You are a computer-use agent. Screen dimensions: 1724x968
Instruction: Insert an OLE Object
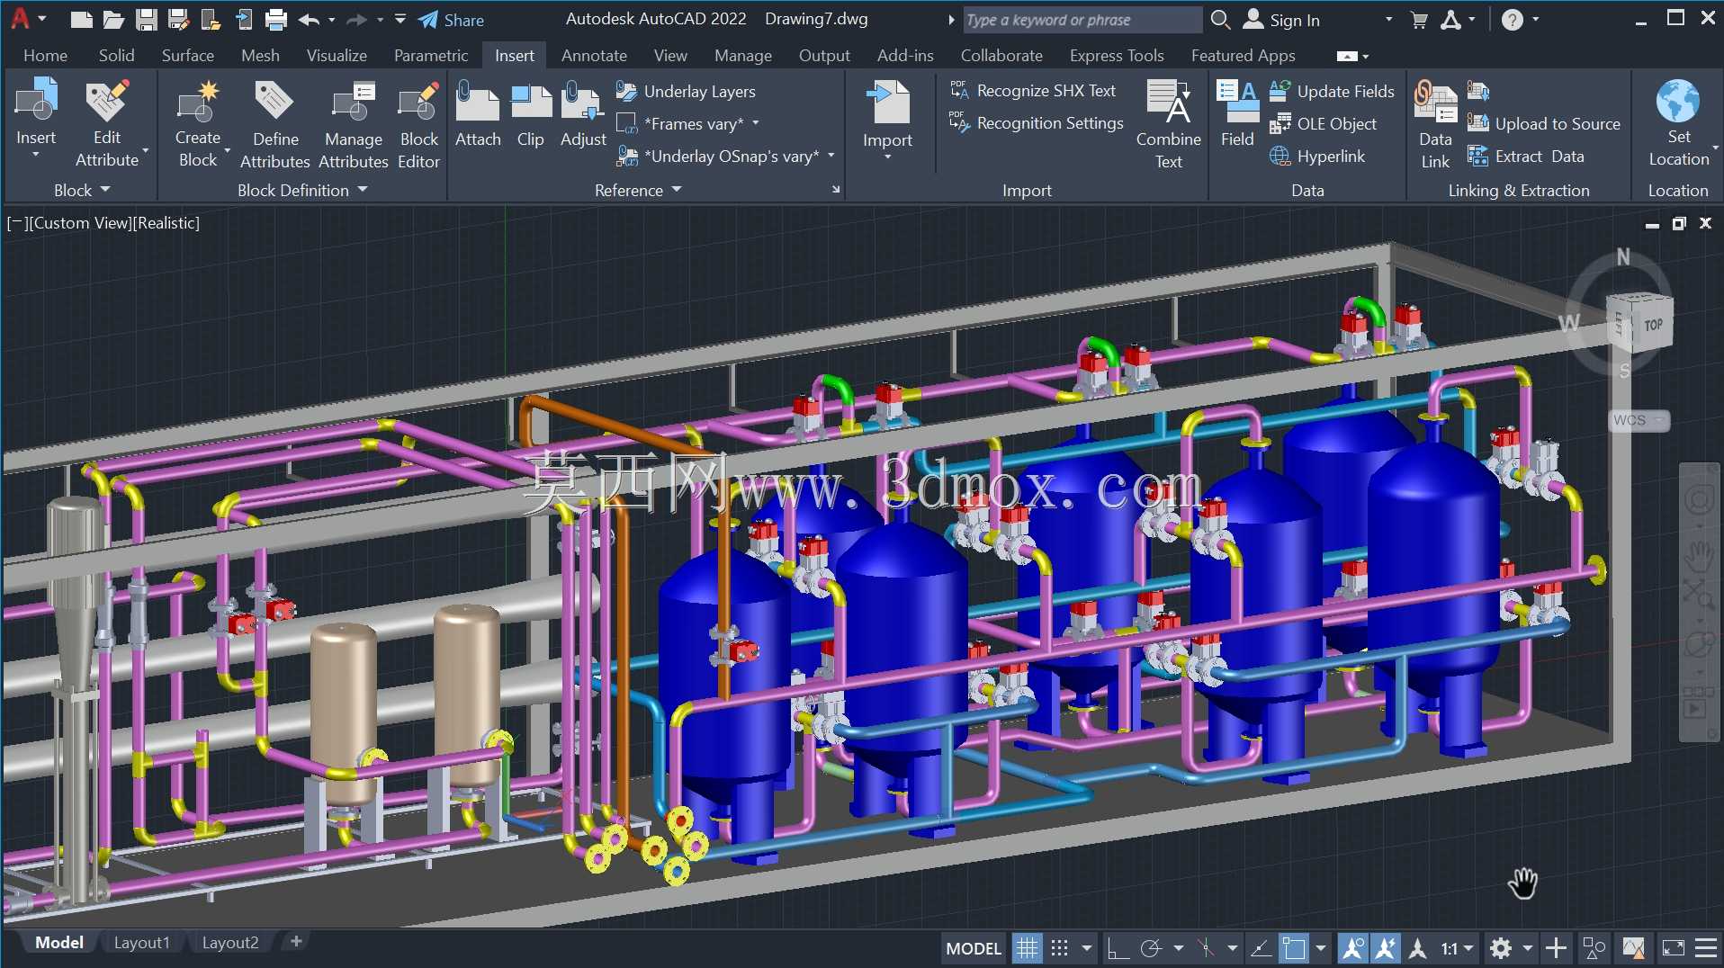coord(1323,123)
